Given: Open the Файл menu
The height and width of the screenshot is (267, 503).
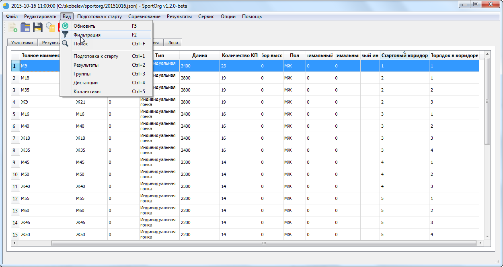Looking at the screenshot, I should 12,16.
